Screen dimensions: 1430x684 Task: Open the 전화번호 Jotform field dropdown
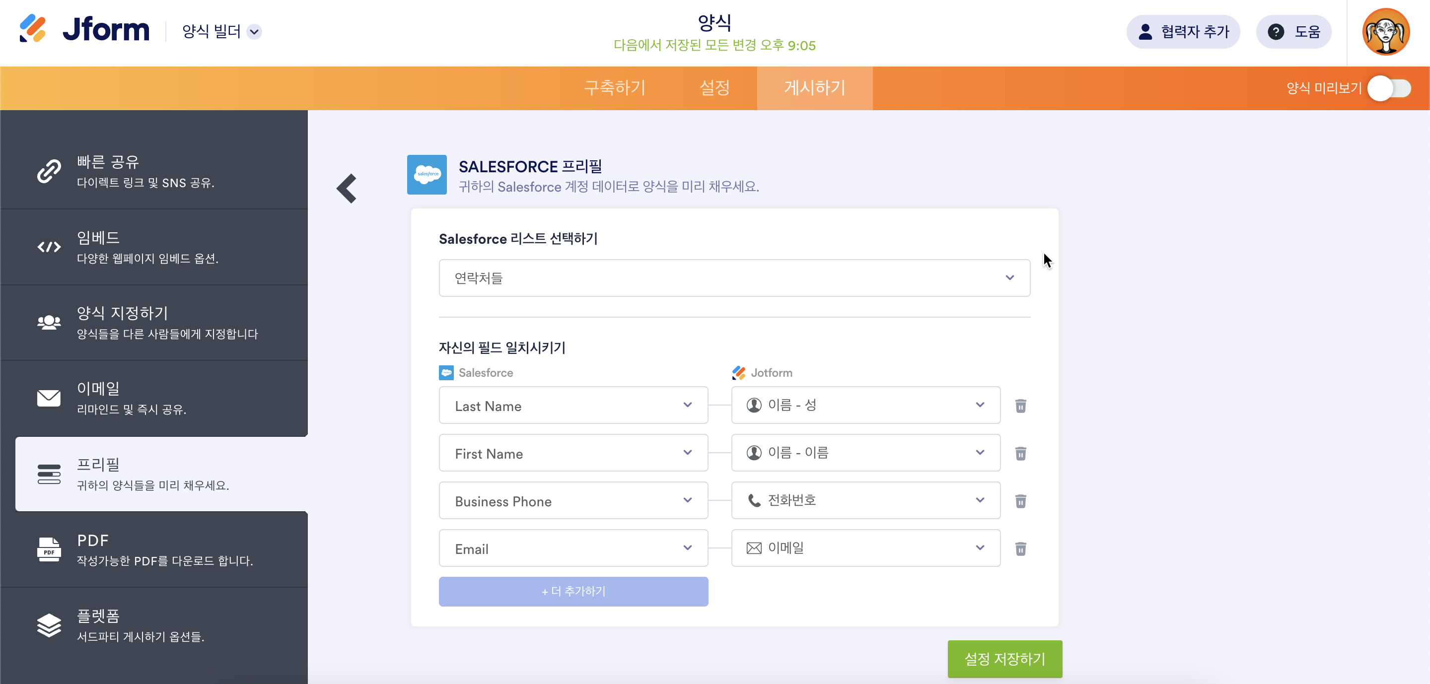pos(865,500)
